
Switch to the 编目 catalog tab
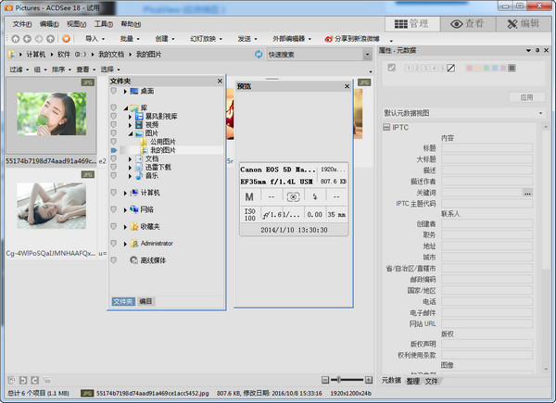tap(145, 301)
